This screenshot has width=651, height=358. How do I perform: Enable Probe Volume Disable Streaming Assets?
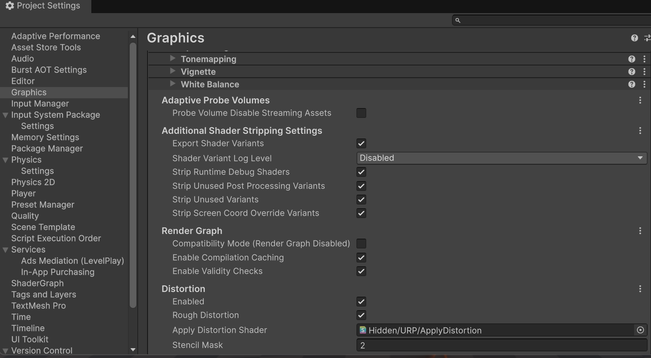coord(361,113)
